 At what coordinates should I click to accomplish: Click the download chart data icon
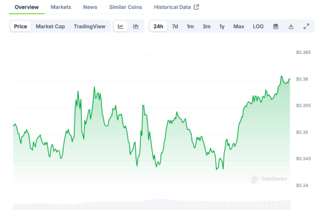[x=291, y=26]
